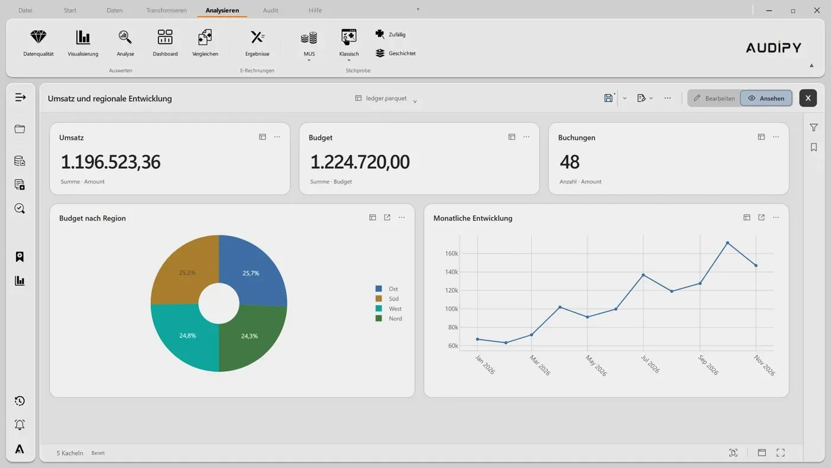Open the filter panel icon
The width and height of the screenshot is (831, 468).
tap(814, 128)
